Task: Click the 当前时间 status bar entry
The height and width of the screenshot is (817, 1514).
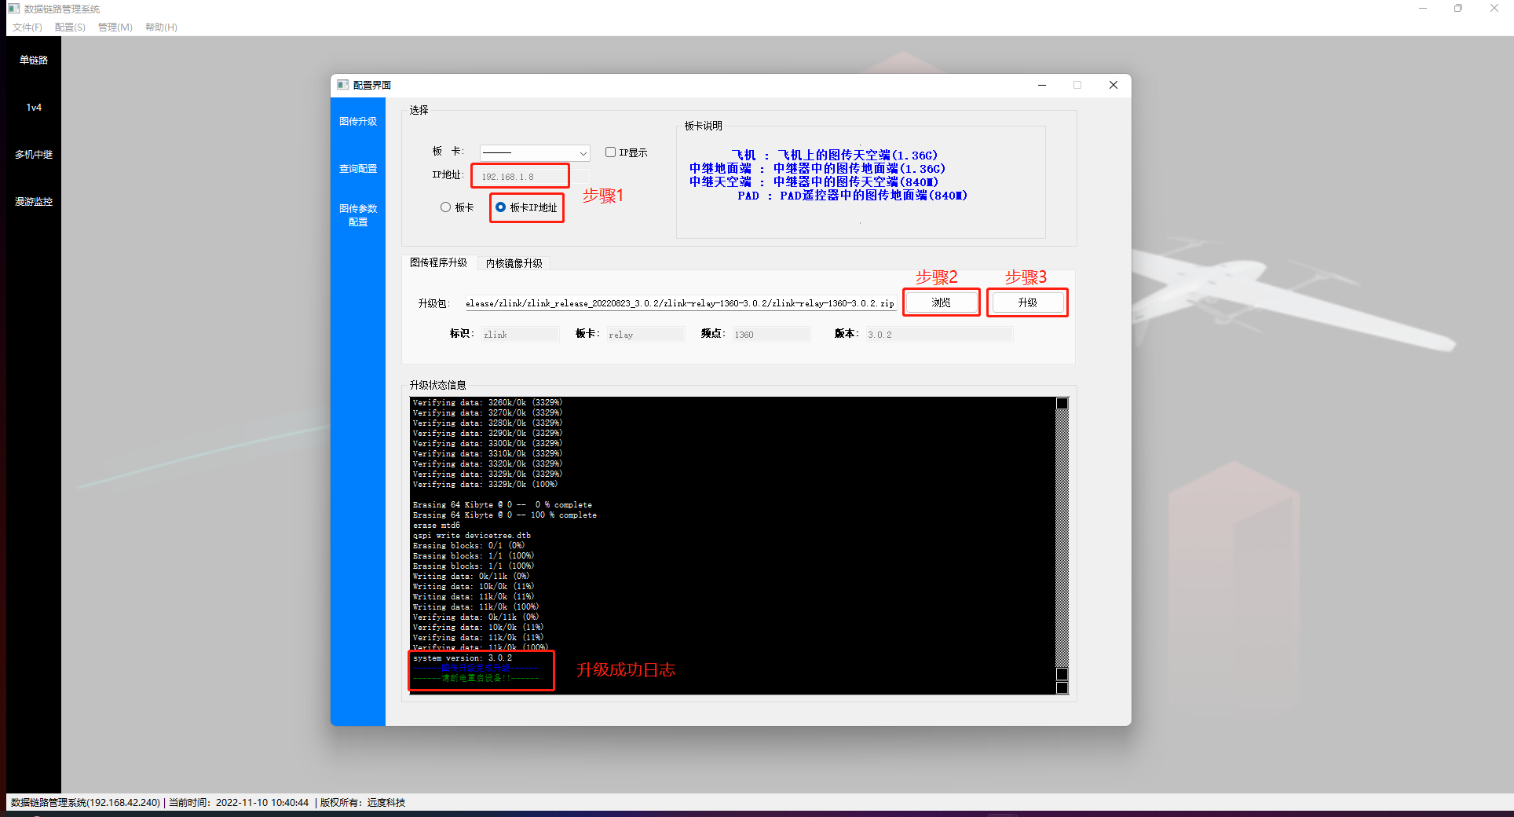Action: pyautogui.click(x=239, y=803)
